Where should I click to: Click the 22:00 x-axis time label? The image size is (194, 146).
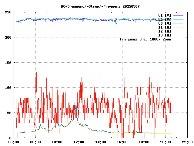click(x=187, y=142)
